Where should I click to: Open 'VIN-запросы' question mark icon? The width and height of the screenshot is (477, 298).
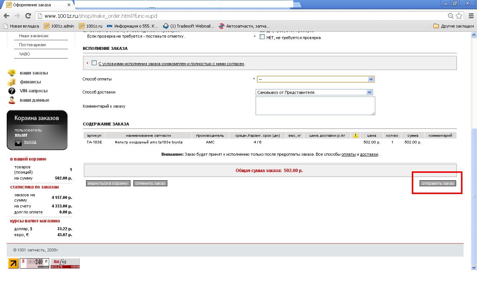pyautogui.click(x=12, y=91)
